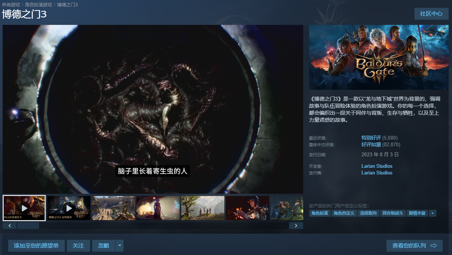Click the arrow icon on 查看您的队列 button

click(x=433, y=246)
